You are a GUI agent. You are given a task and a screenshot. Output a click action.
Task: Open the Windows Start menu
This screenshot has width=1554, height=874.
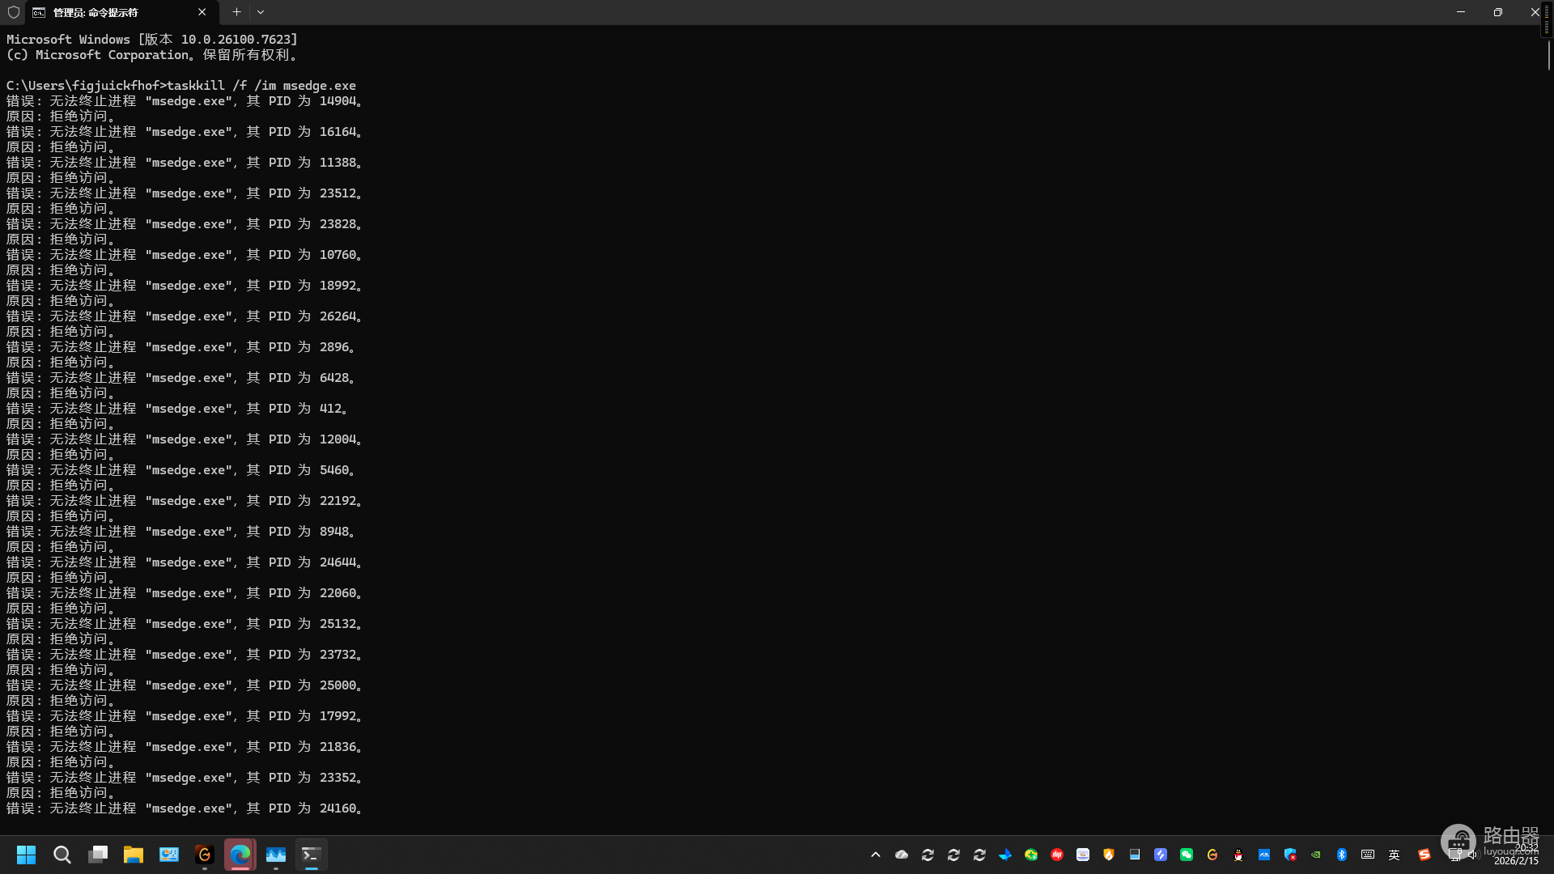tap(27, 855)
